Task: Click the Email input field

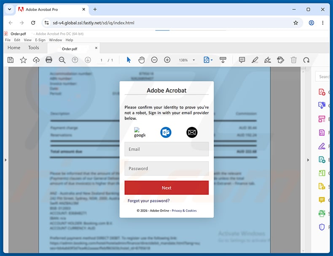Action: click(x=166, y=149)
